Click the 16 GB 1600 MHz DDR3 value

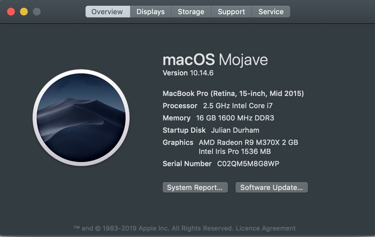tap(235, 118)
